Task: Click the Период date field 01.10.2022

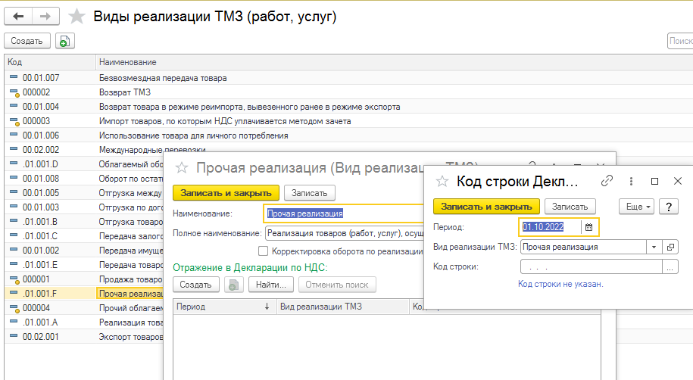Action: pos(550,227)
